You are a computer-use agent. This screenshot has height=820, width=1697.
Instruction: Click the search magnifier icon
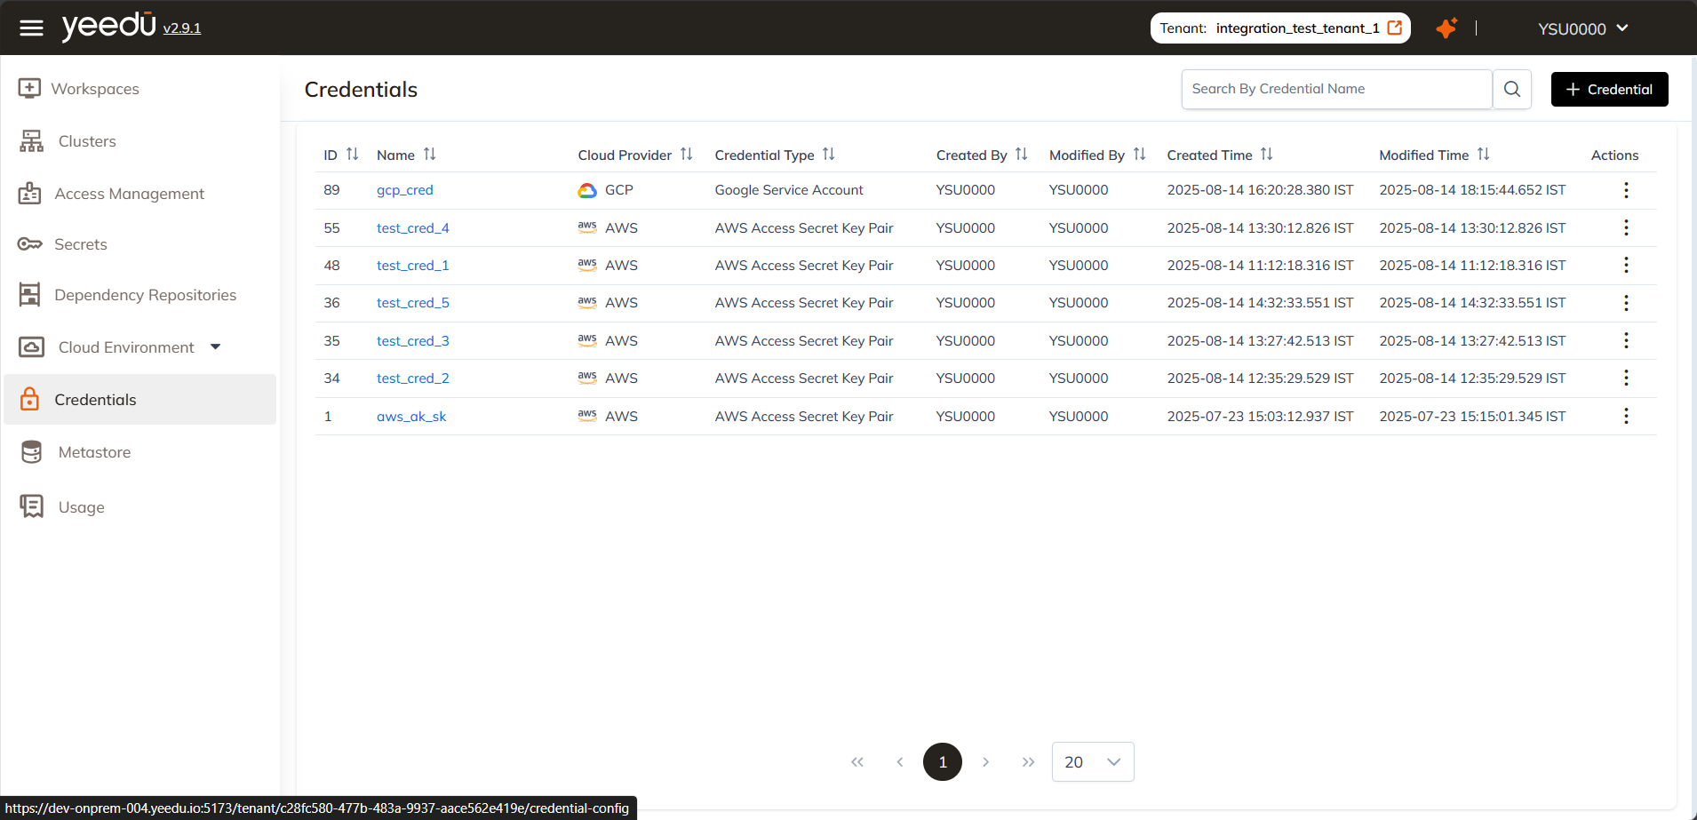click(x=1511, y=89)
